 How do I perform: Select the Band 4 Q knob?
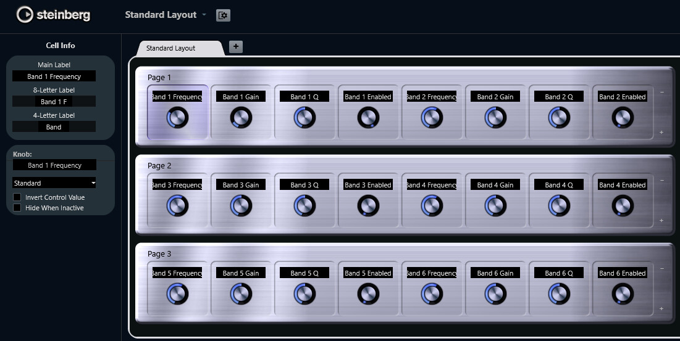coord(559,205)
